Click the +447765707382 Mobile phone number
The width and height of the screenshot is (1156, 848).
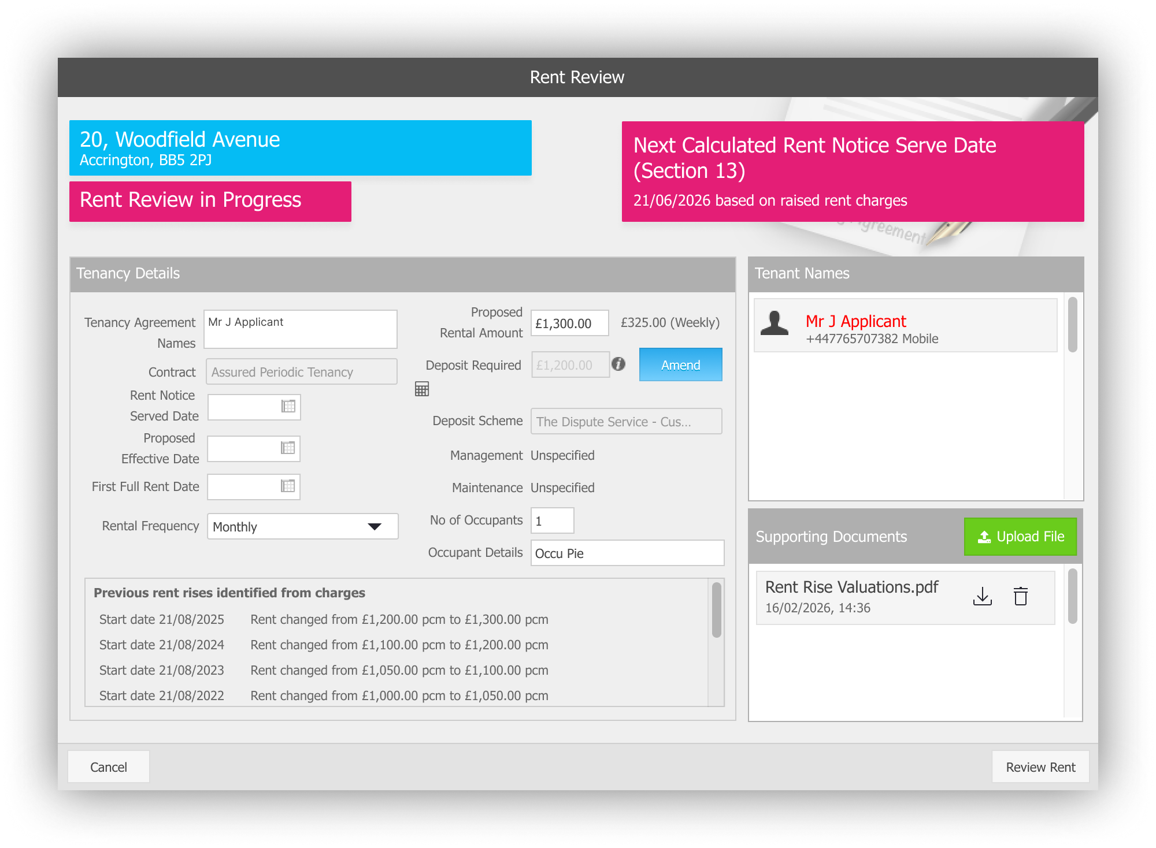(x=872, y=339)
